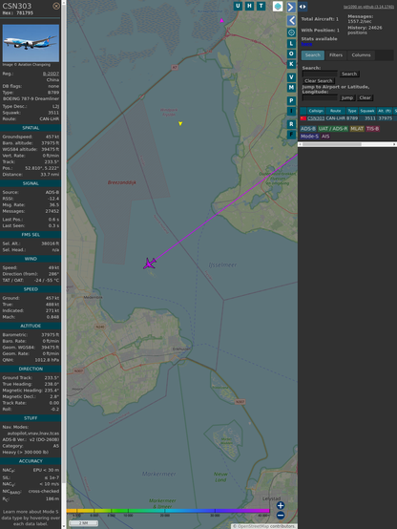Viewport: 397px width, 529px height.
Task: Click the ADS-B legend label
Action: point(308,129)
